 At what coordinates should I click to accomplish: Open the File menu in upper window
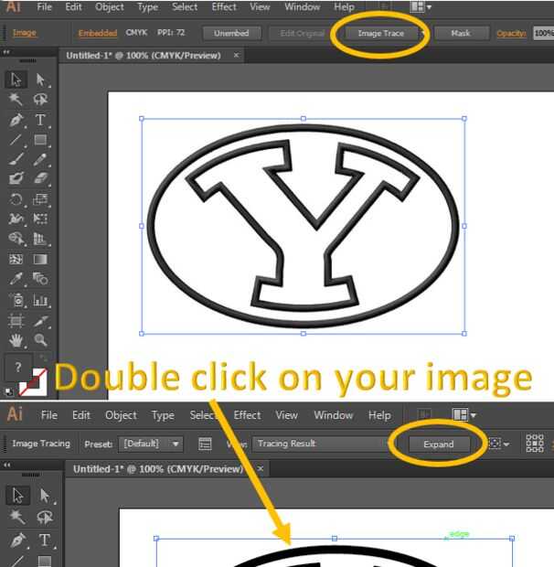point(45,6)
